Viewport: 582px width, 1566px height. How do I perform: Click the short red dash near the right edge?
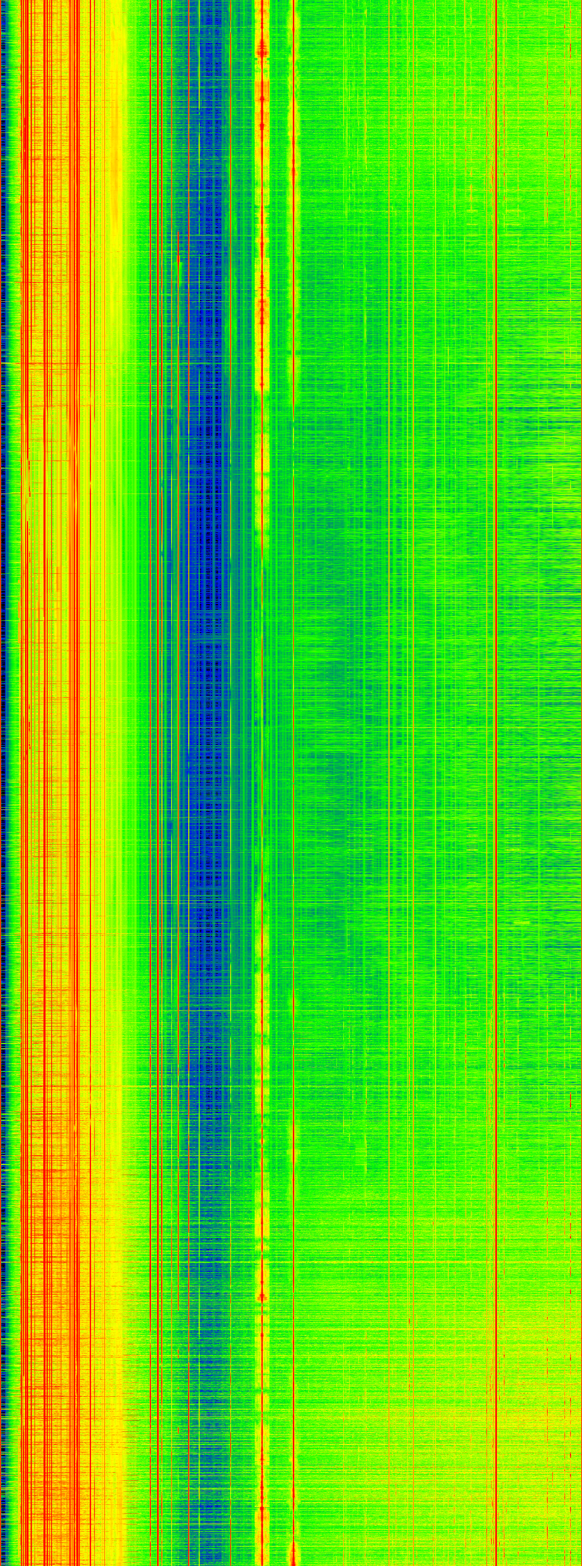pyautogui.click(x=570, y=1099)
